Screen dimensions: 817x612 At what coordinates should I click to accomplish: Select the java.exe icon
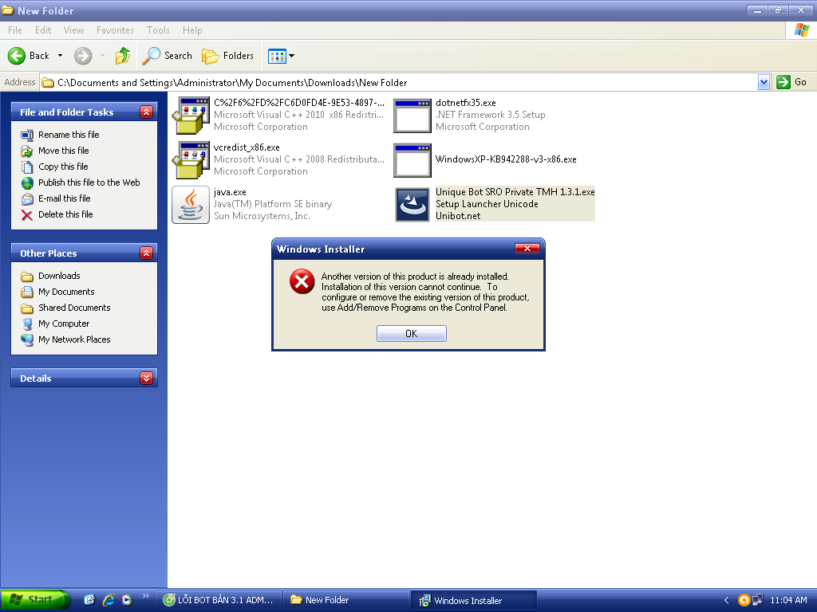click(191, 205)
